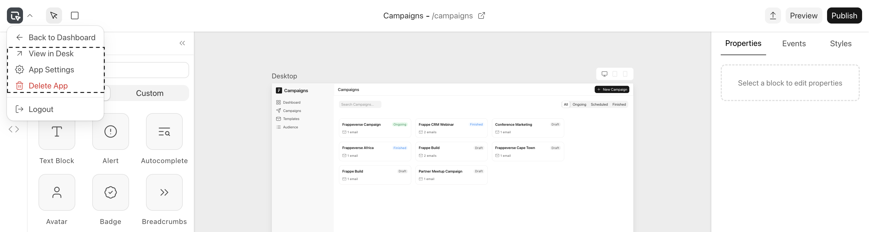Image resolution: width=869 pixels, height=232 pixels.
Task: Open campaigns route external link icon
Action: point(481,16)
